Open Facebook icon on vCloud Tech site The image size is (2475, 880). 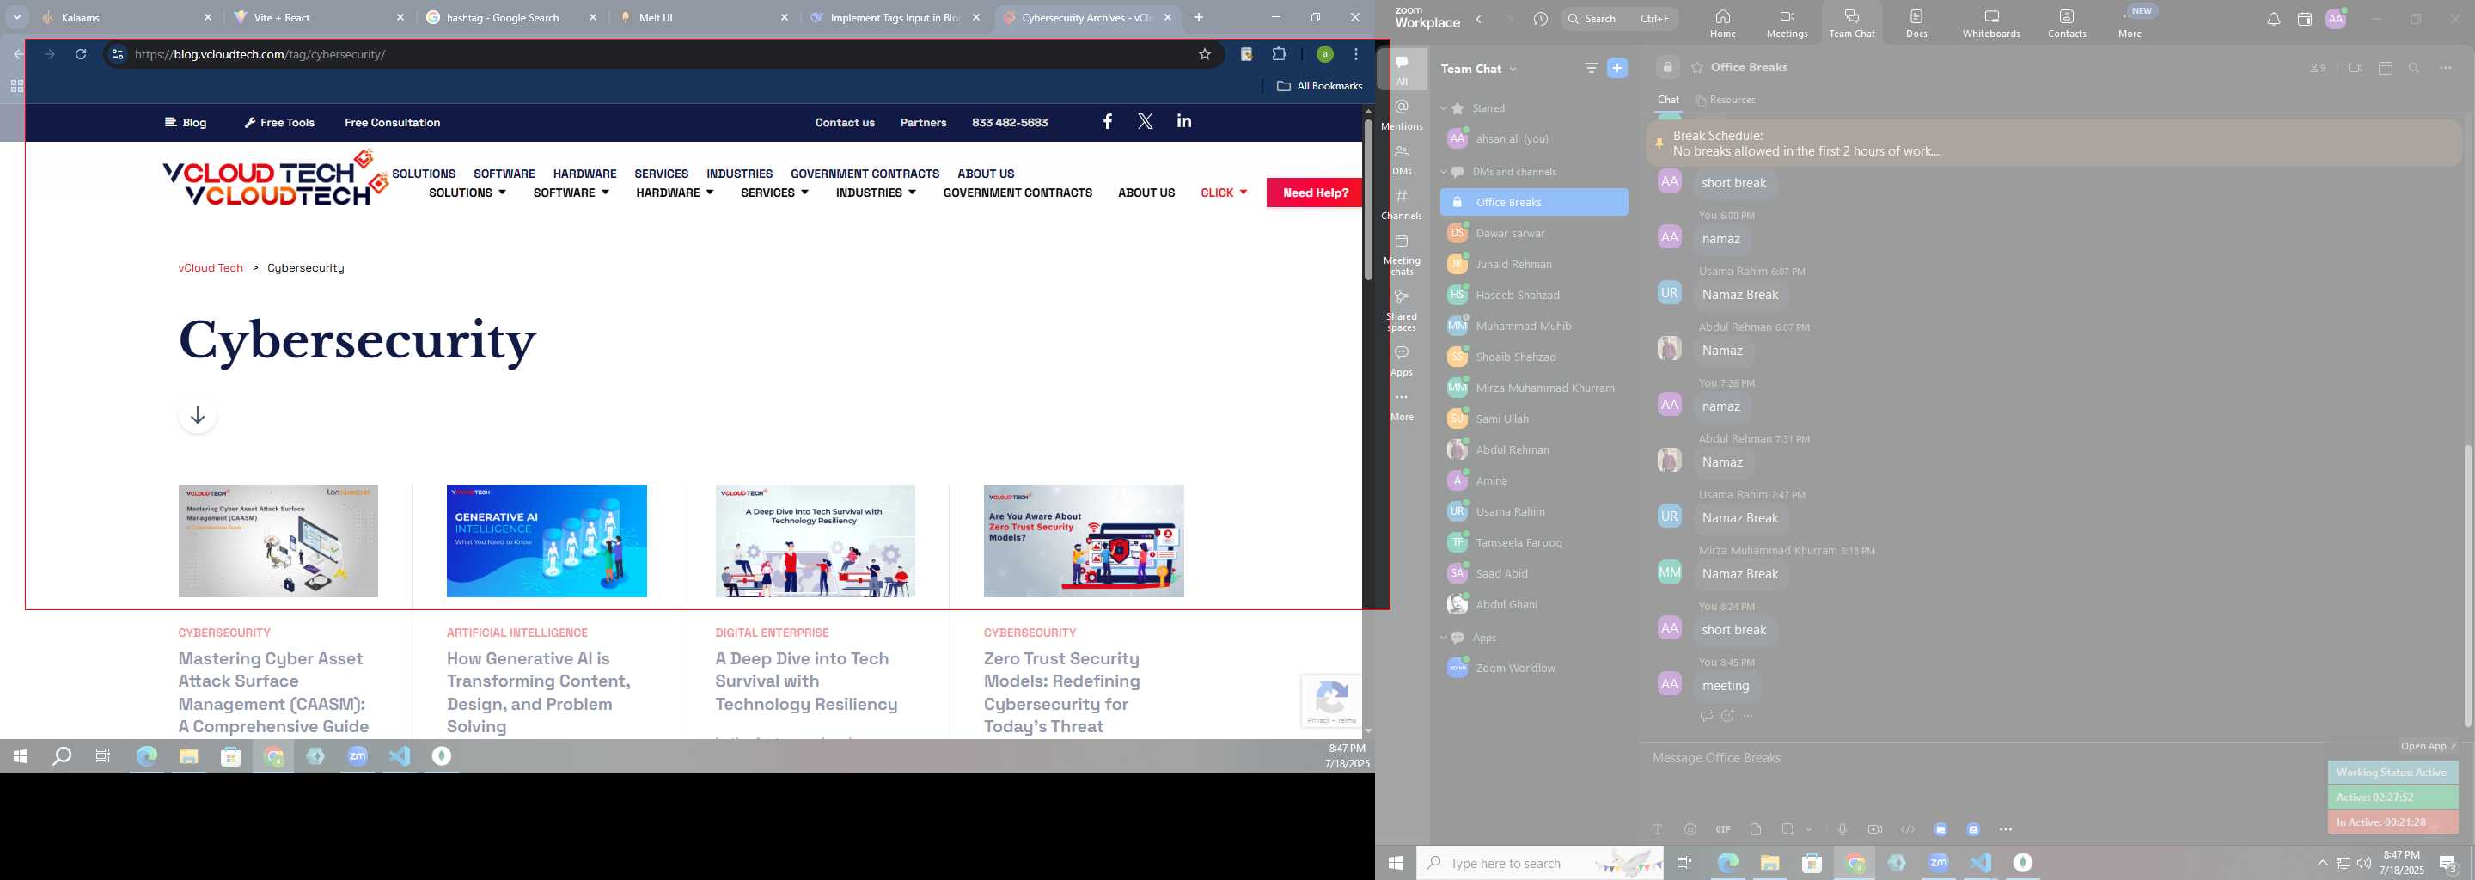coord(1108,121)
